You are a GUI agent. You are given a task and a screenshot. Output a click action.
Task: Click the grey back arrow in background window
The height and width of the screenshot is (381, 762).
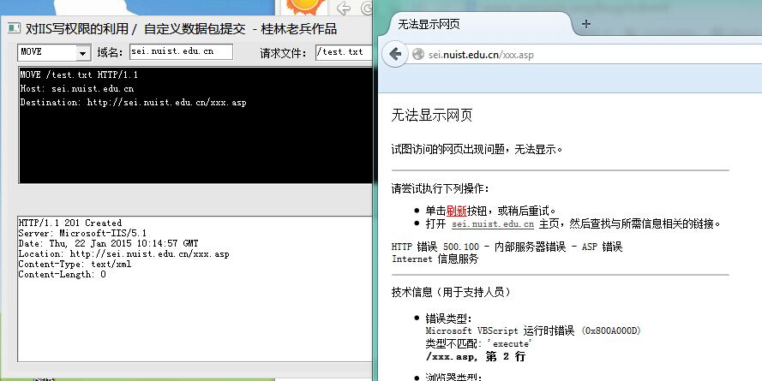344,8
